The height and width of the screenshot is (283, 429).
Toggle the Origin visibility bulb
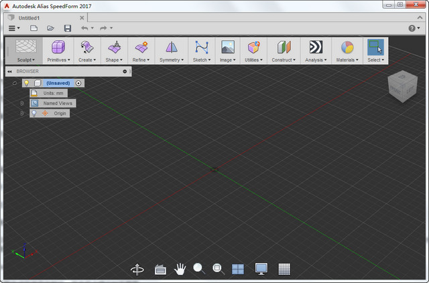point(34,113)
